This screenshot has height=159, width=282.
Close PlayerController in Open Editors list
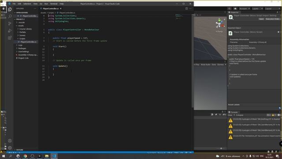[x=18, y=16]
